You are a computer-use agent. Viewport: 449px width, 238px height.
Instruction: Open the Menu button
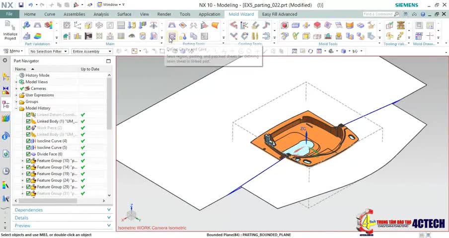pos(13,51)
